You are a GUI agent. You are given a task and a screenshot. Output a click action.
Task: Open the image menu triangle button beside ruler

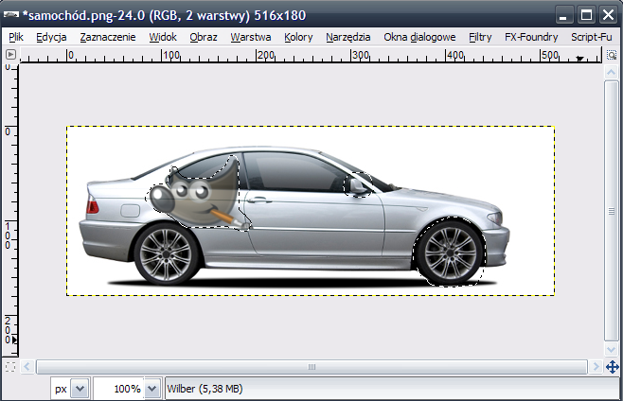pos(11,55)
